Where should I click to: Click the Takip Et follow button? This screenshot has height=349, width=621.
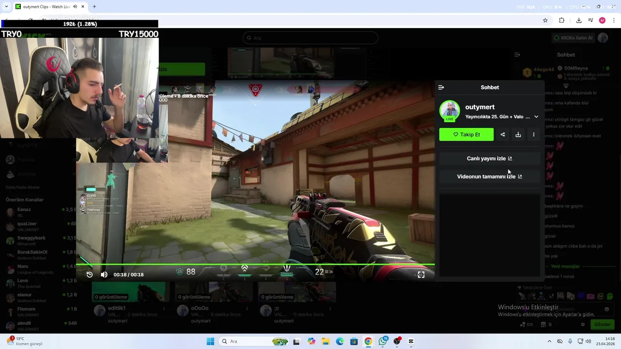pyautogui.click(x=466, y=134)
